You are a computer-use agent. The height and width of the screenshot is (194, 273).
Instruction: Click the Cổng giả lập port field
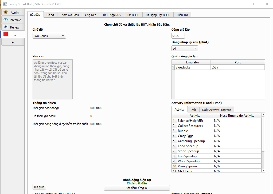(x=178, y=36)
